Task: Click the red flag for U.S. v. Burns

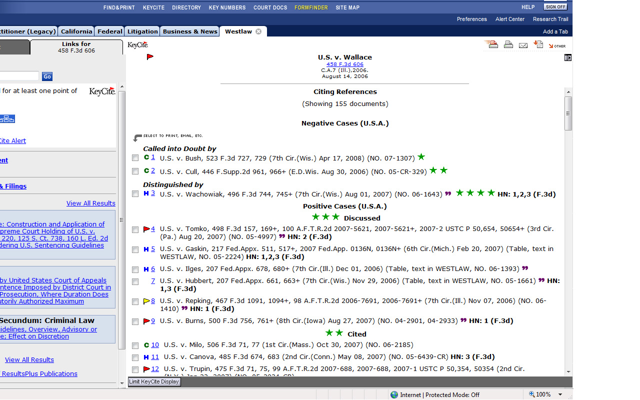Action: click(146, 321)
